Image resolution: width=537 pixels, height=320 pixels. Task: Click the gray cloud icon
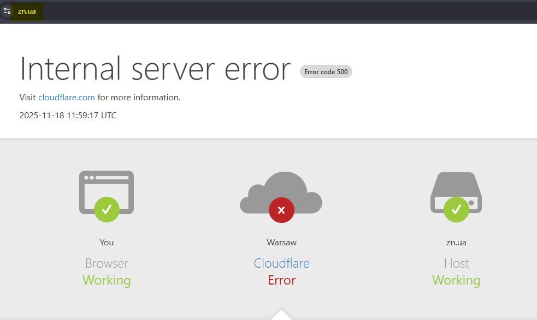point(281,190)
